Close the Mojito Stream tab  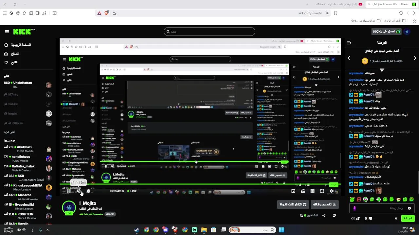369,4
